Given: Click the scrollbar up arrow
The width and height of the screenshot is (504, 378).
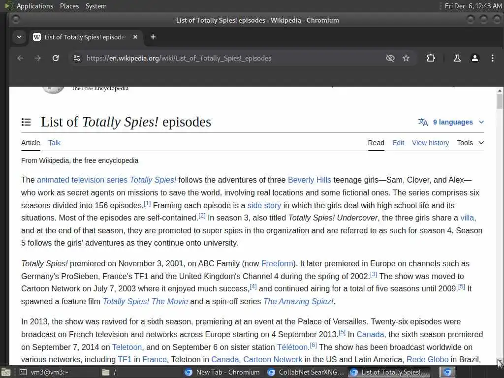Looking at the screenshot, I should pos(499,91).
